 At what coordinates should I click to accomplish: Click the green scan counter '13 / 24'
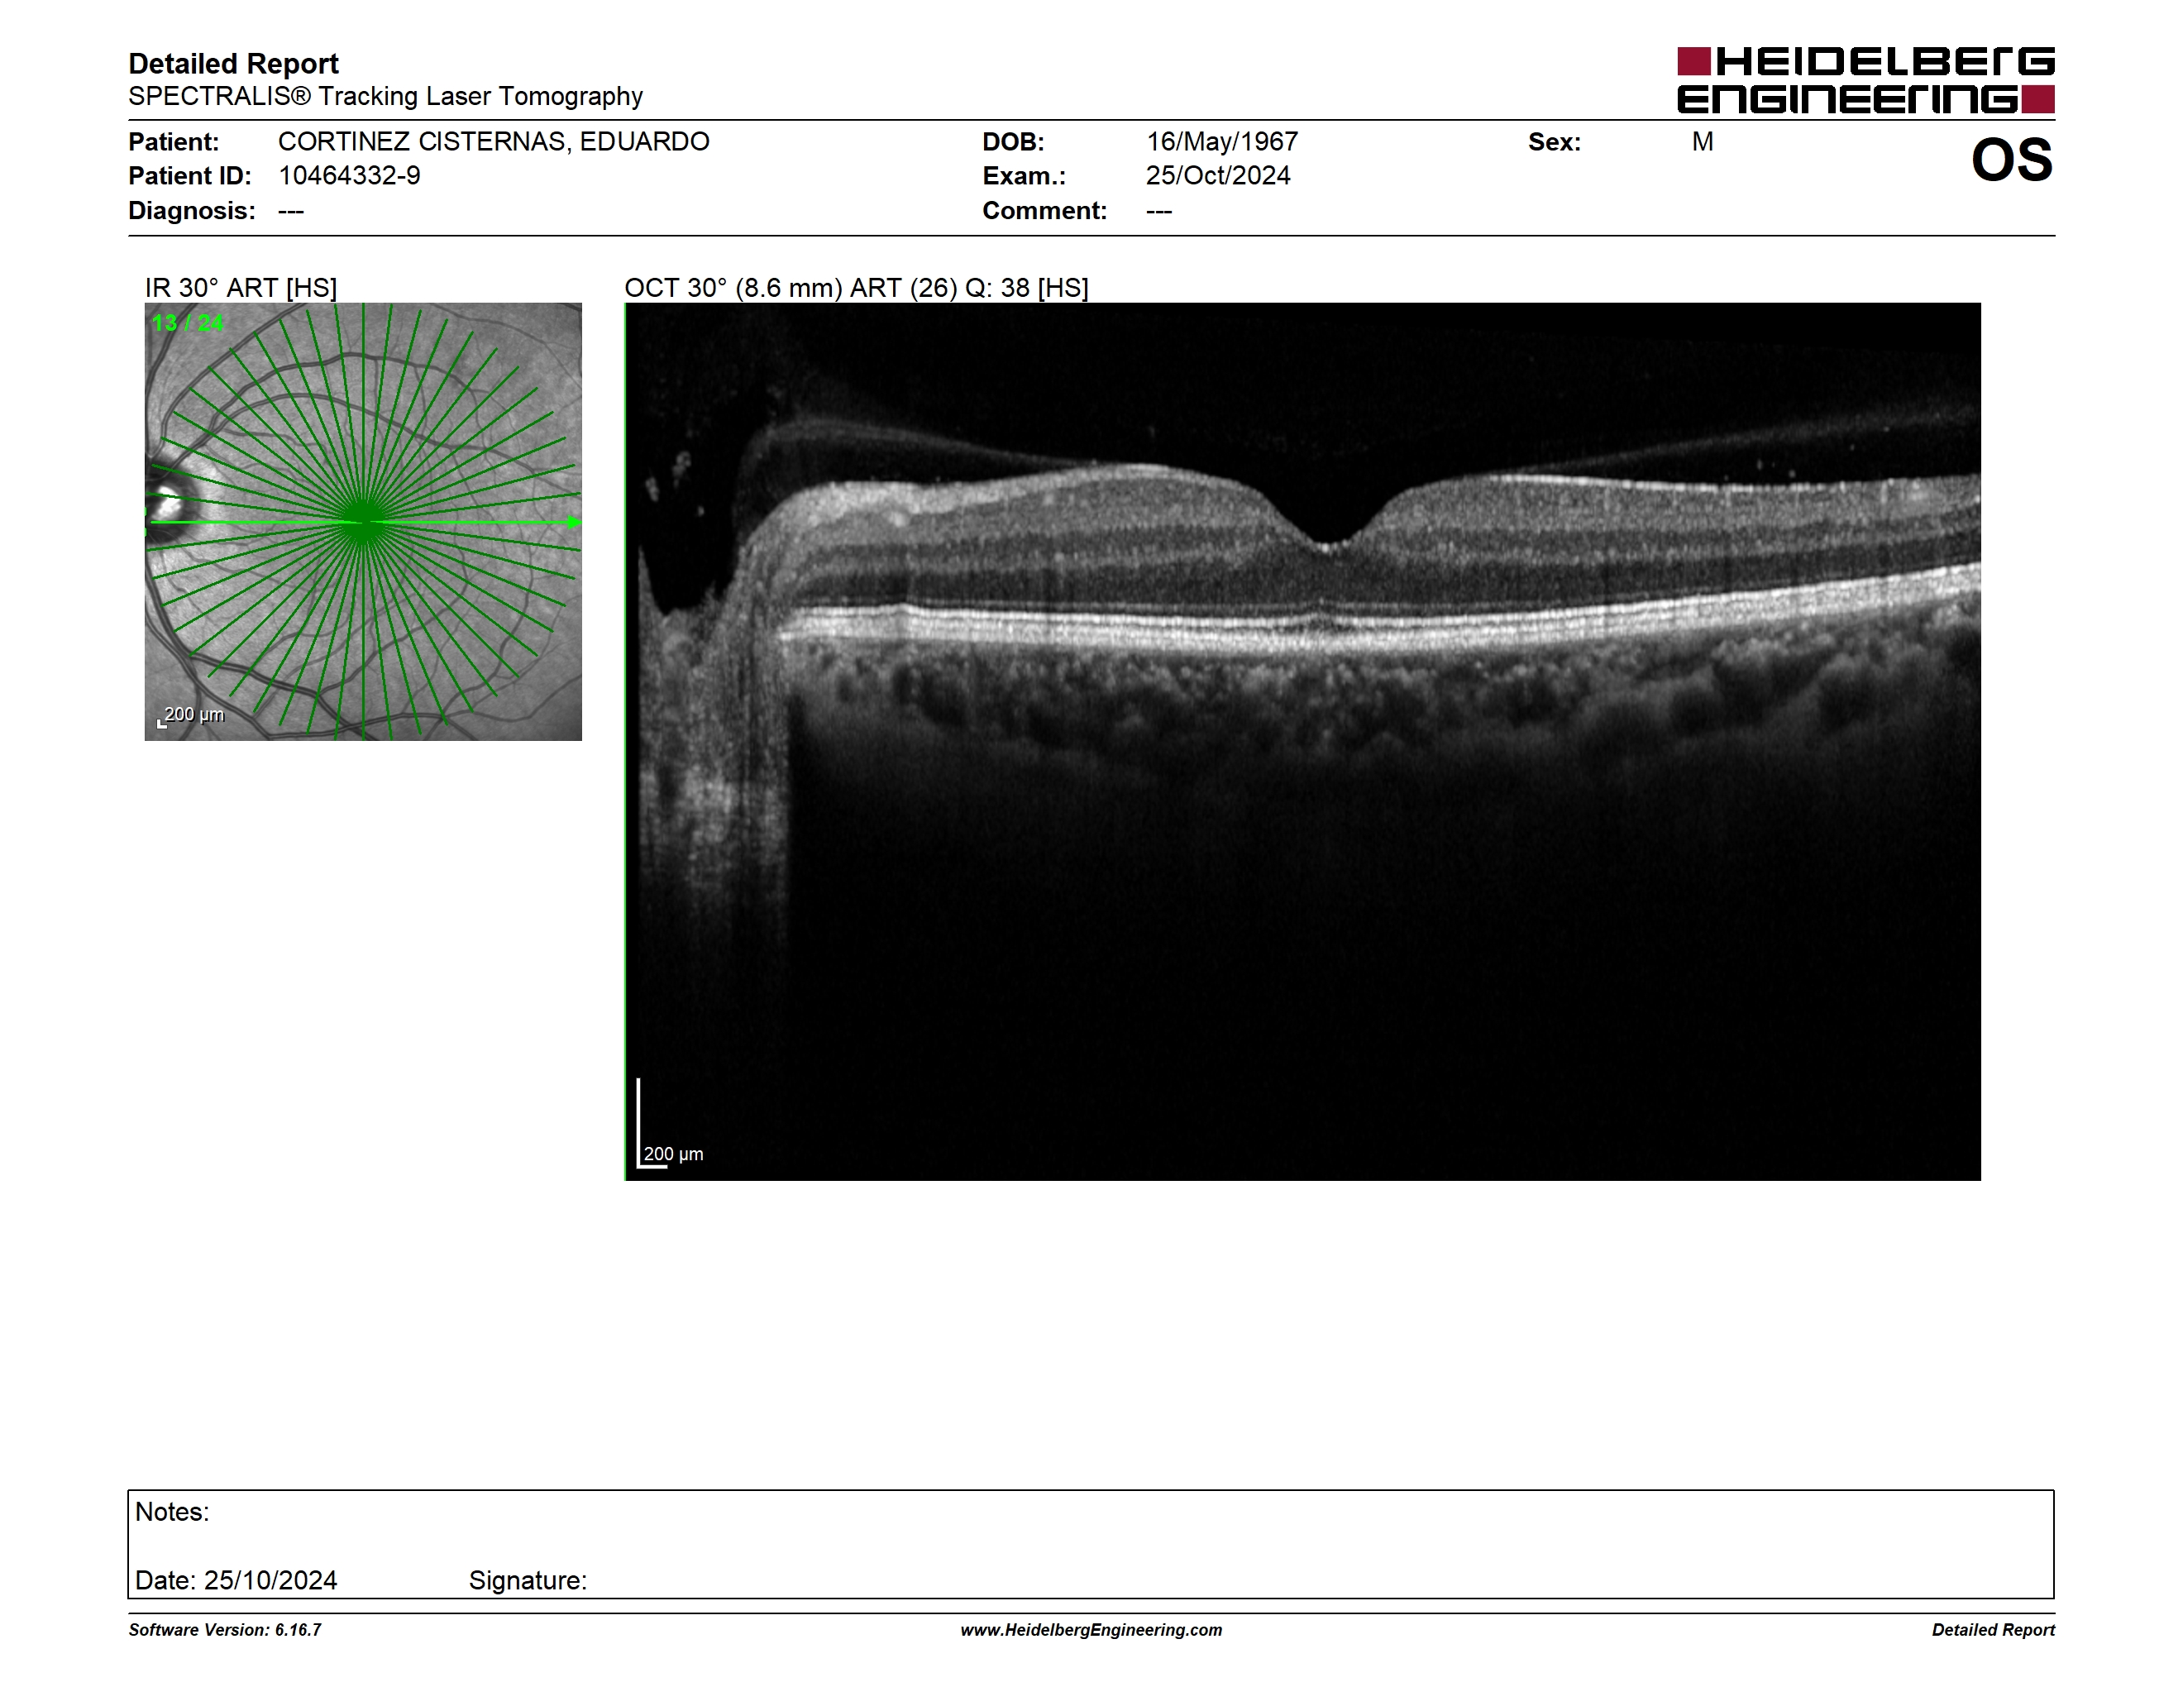[x=188, y=323]
